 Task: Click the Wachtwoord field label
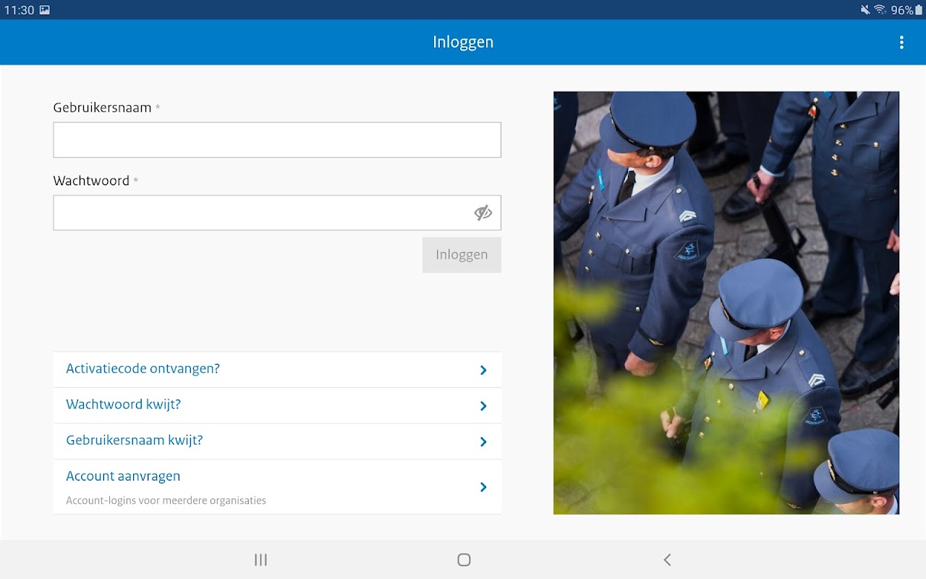tap(91, 181)
